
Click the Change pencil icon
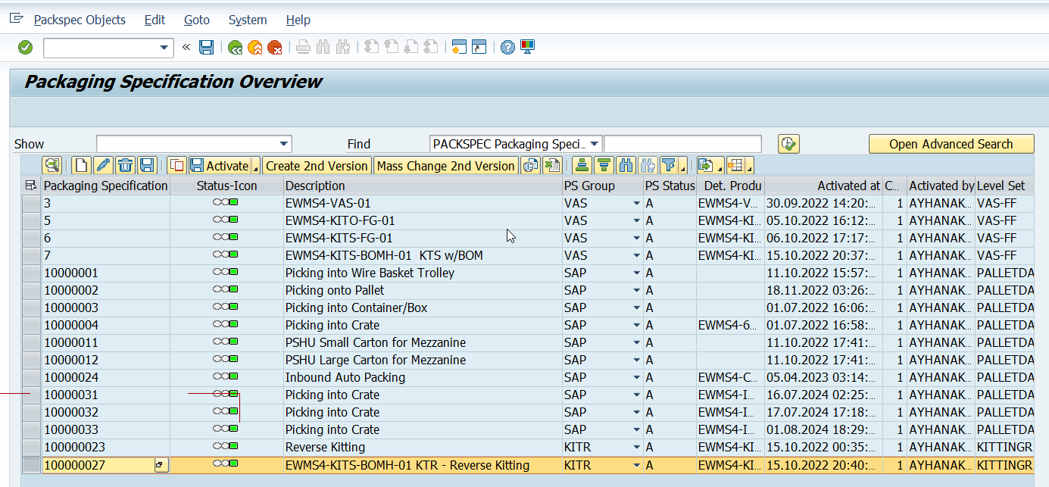[x=103, y=166]
